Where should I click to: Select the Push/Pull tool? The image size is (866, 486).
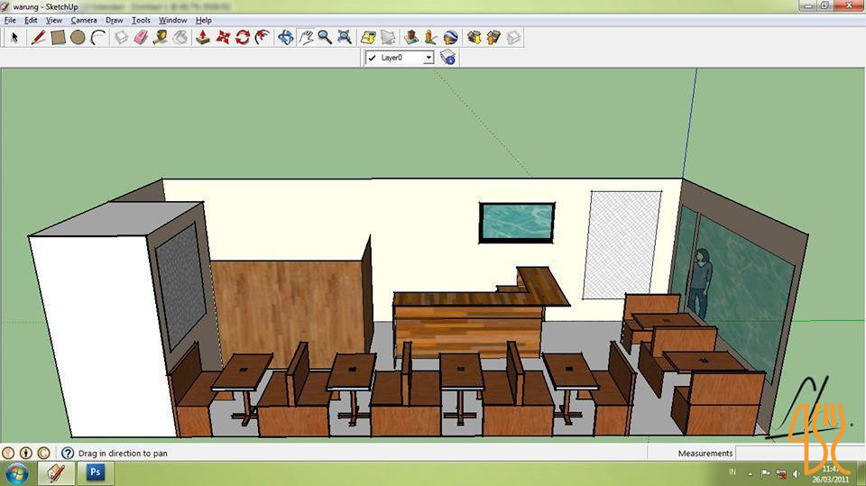[x=203, y=38]
